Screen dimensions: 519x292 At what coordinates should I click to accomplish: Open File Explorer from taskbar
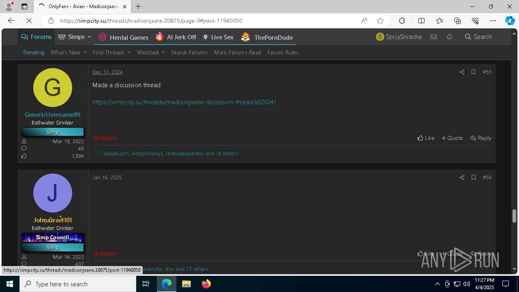(x=187, y=284)
